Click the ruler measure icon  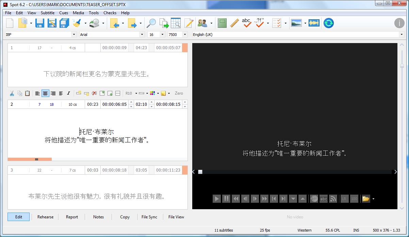point(234,23)
